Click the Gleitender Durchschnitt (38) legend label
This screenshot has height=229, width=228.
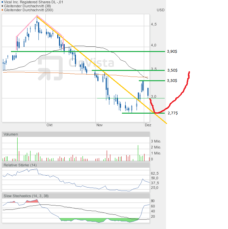tap(28, 6)
